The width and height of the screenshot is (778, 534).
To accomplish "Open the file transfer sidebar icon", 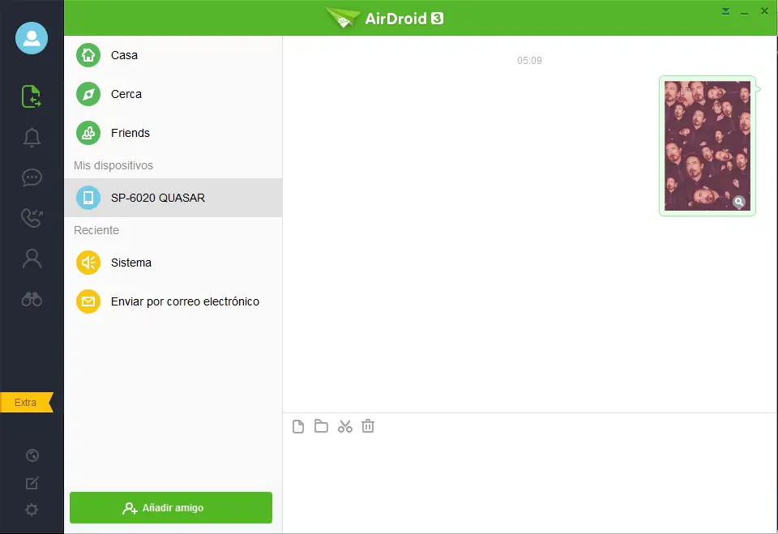I will [32, 96].
